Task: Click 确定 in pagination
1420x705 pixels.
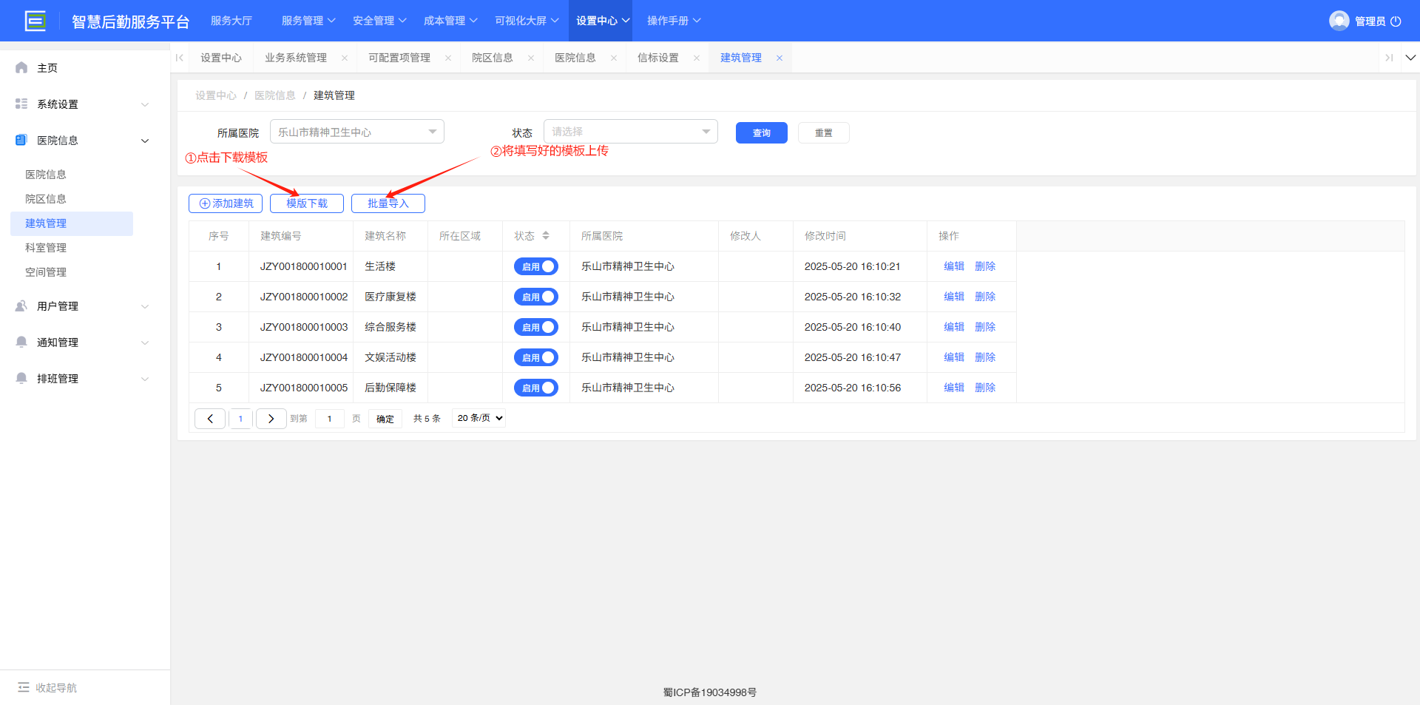Action: (385, 419)
